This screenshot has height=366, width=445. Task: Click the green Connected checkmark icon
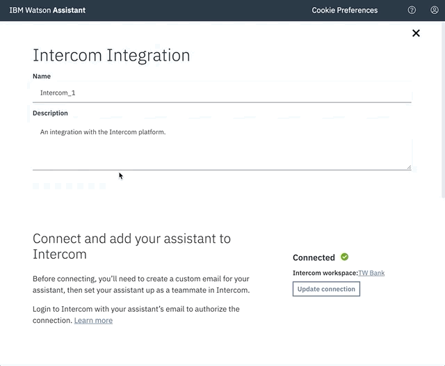[x=345, y=257]
